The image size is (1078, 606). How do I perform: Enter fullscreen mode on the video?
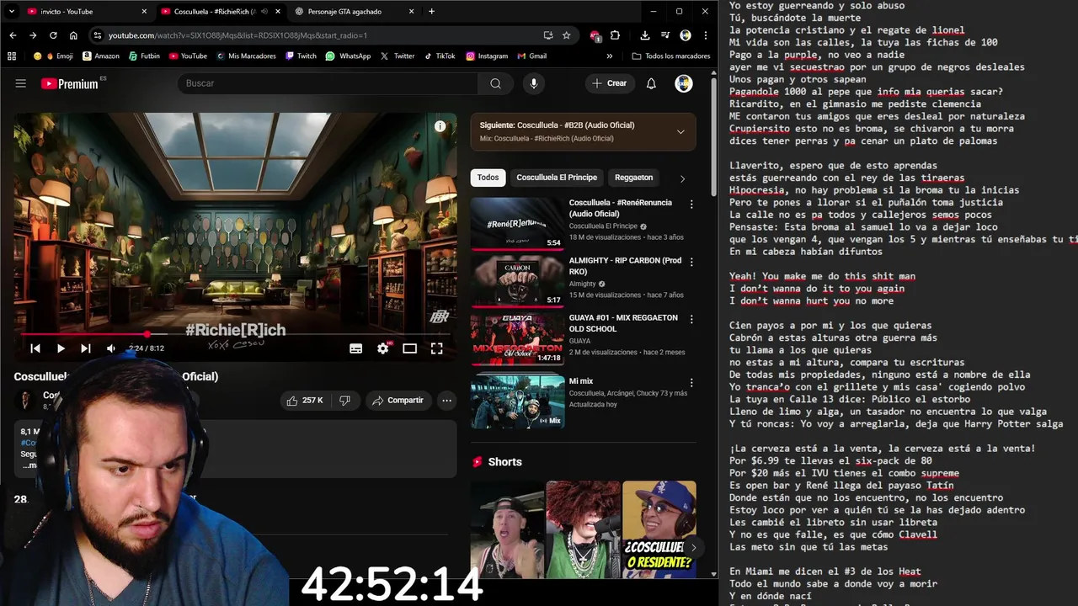[x=437, y=348]
